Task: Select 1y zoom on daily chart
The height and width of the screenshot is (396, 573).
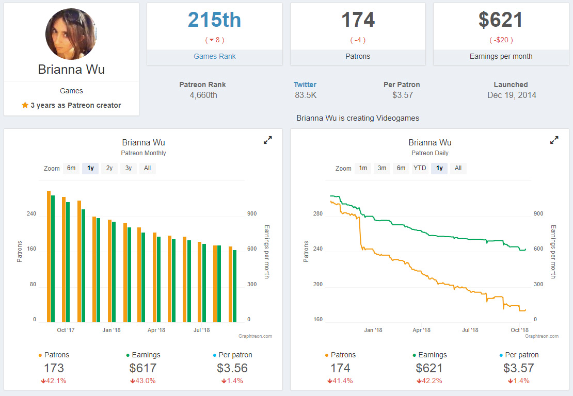Action: pyautogui.click(x=439, y=168)
